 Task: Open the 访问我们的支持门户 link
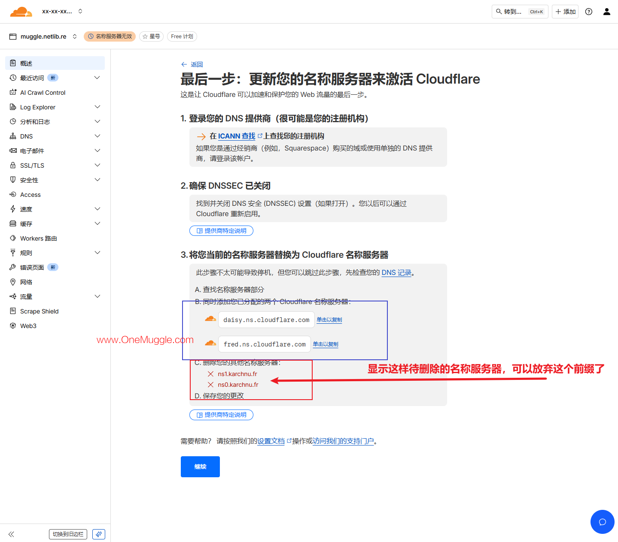[343, 441]
